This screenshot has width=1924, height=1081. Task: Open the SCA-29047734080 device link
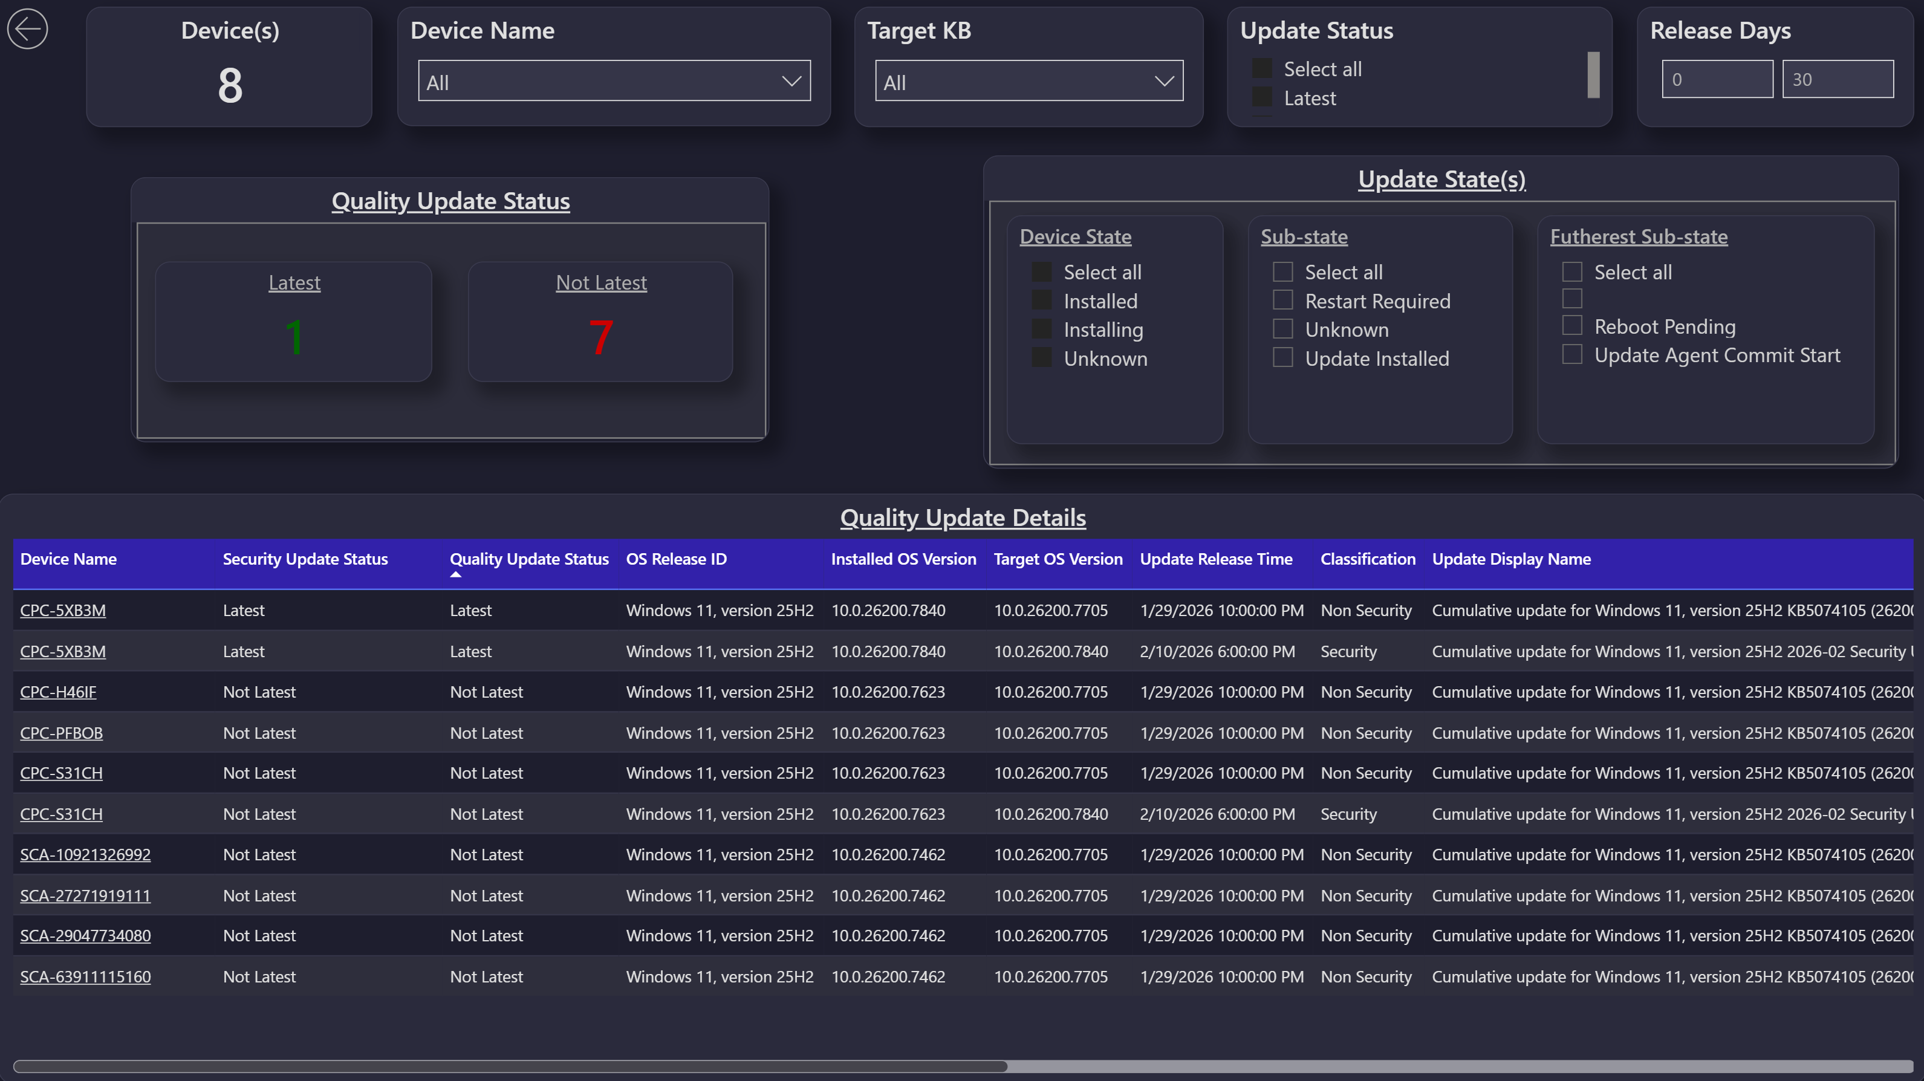pos(85,935)
